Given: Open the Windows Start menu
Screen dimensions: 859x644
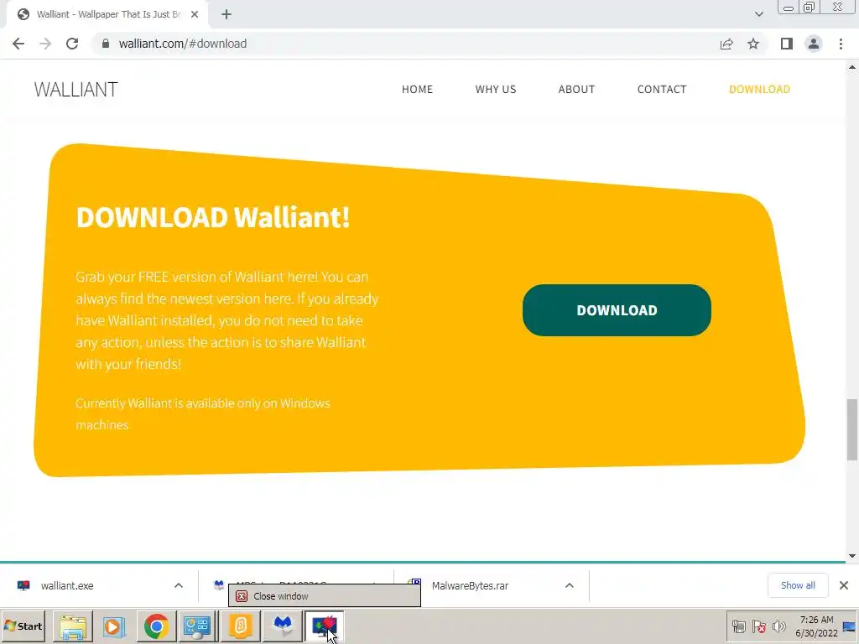Looking at the screenshot, I should click(23, 626).
